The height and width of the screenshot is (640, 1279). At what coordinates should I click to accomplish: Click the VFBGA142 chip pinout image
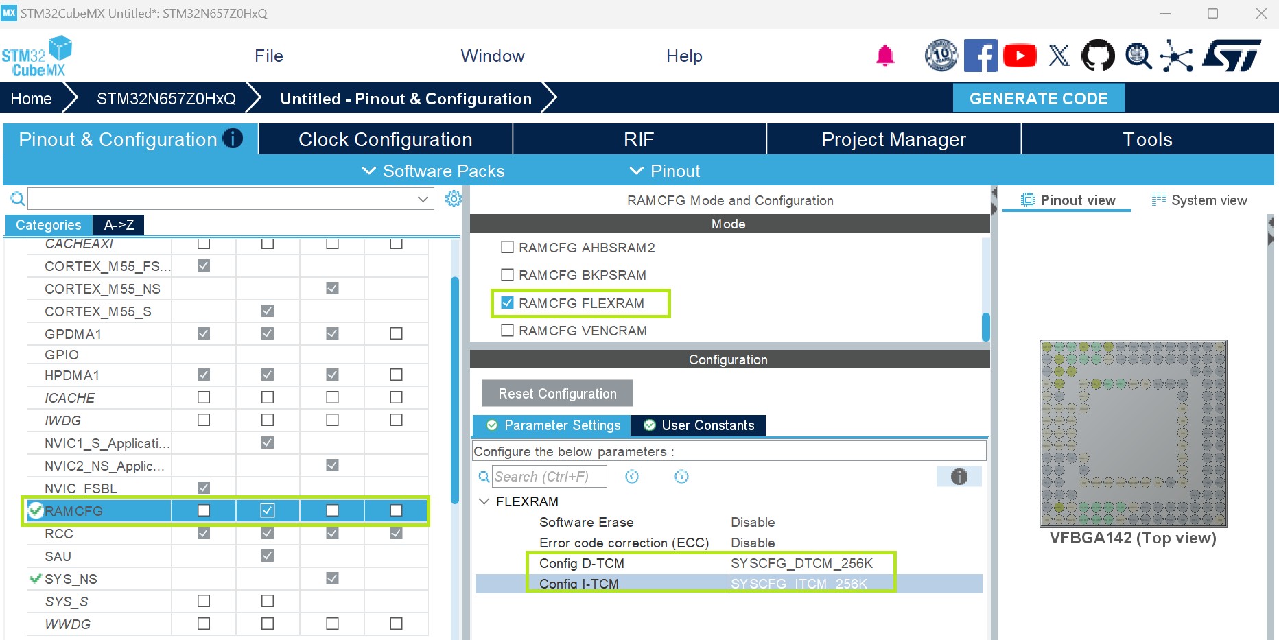[1133, 433]
